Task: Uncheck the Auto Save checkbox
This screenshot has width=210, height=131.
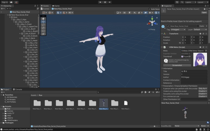Action: coord(150,9)
